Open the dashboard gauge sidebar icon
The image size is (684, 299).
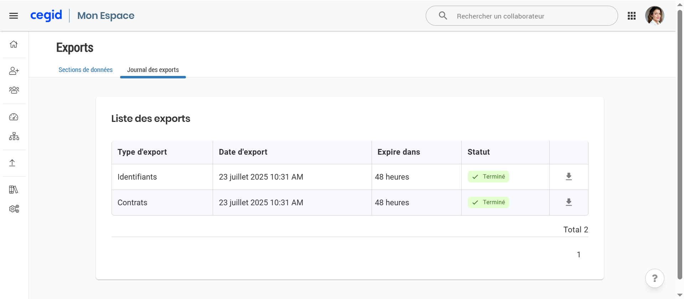click(x=14, y=117)
